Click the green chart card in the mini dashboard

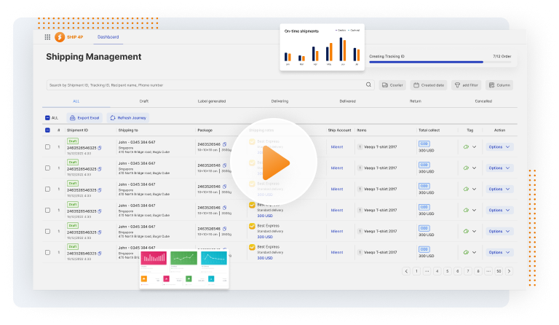click(184, 257)
